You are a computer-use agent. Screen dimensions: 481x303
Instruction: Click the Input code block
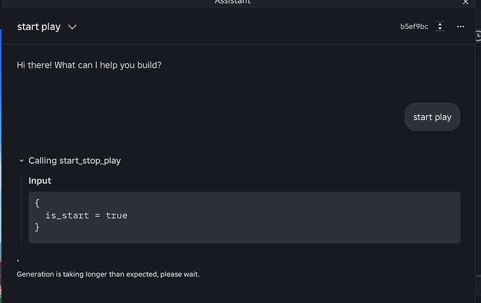[x=244, y=217]
